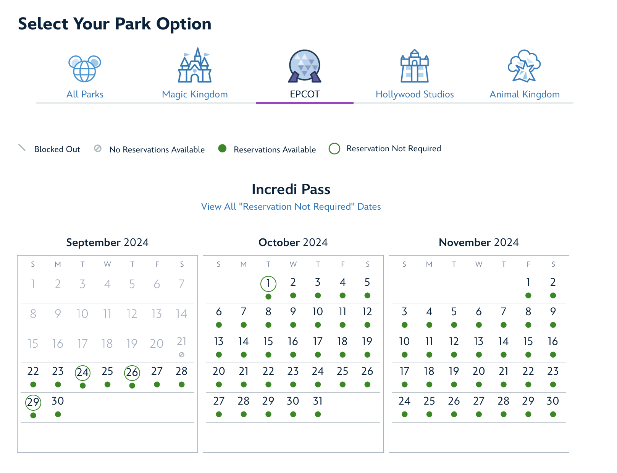Select the Magic Kingdom castle icon
Viewport: 617px width, 473px height.
[x=195, y=66]
